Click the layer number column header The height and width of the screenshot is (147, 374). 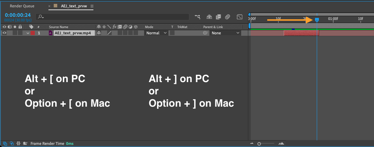38,27
